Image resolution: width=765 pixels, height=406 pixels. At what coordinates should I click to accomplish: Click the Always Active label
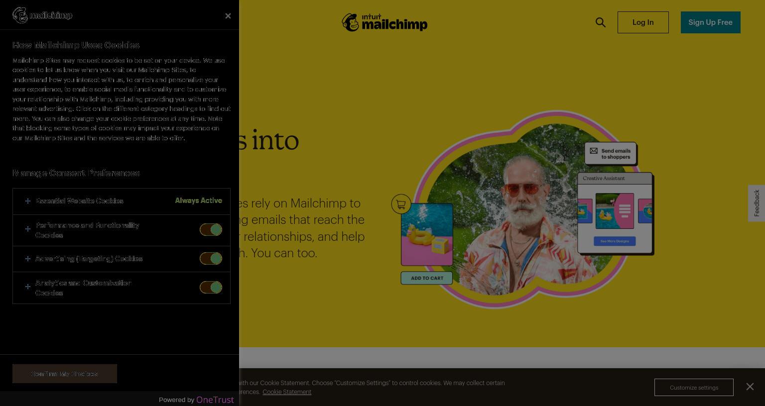pyautogui.click(x=198, y=201)
